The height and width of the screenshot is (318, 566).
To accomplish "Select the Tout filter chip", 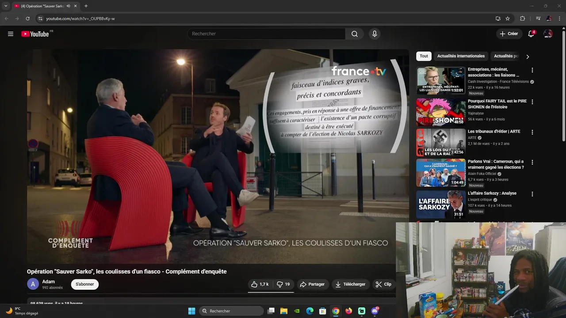I will [424, 56].
